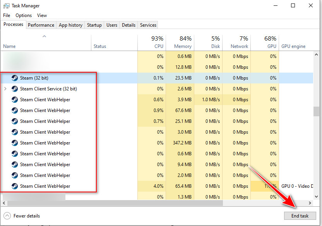Click the 4.0% CPU value
The height and width of the screenshot is (226, 322).
click(158, 186)
